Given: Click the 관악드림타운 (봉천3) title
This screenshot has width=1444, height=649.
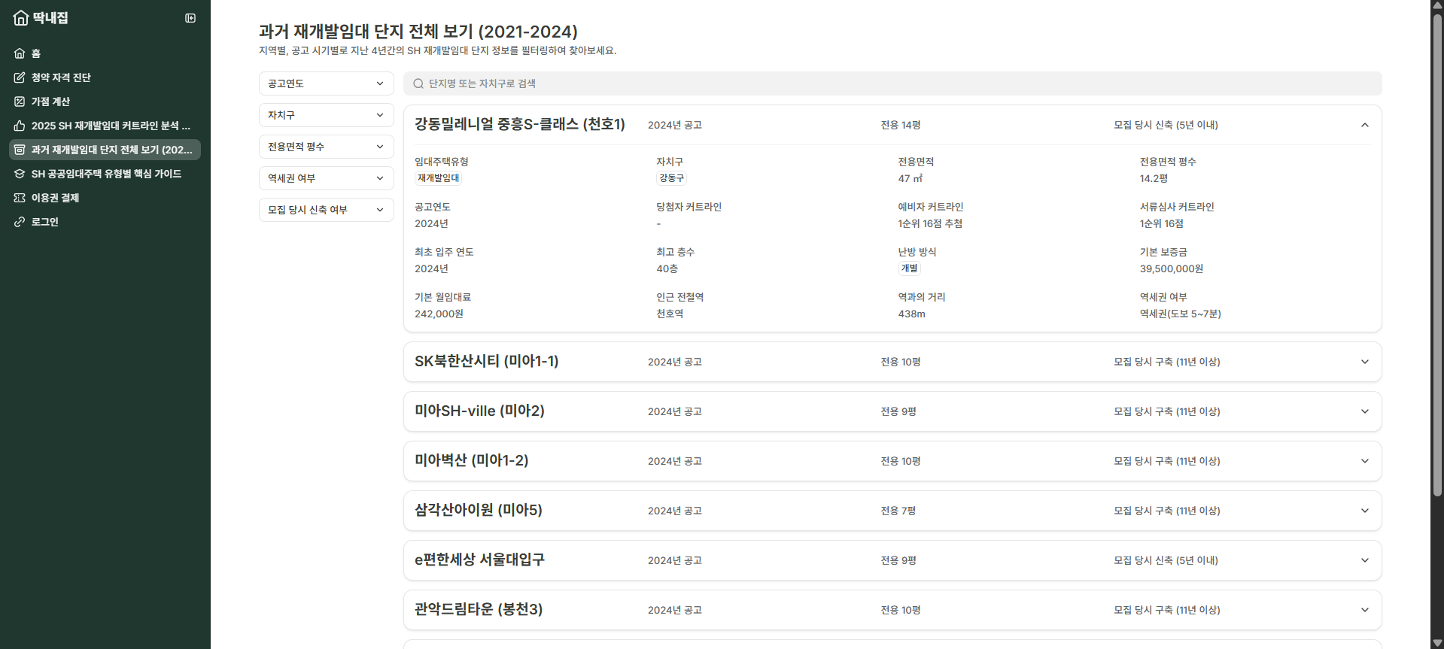Looking at the screenshot, I should (x=479, y=609).
